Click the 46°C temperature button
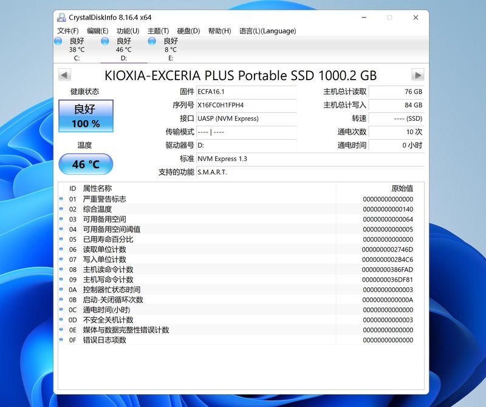This screenshot has width=486, height=407. click(x=86, y=163)
